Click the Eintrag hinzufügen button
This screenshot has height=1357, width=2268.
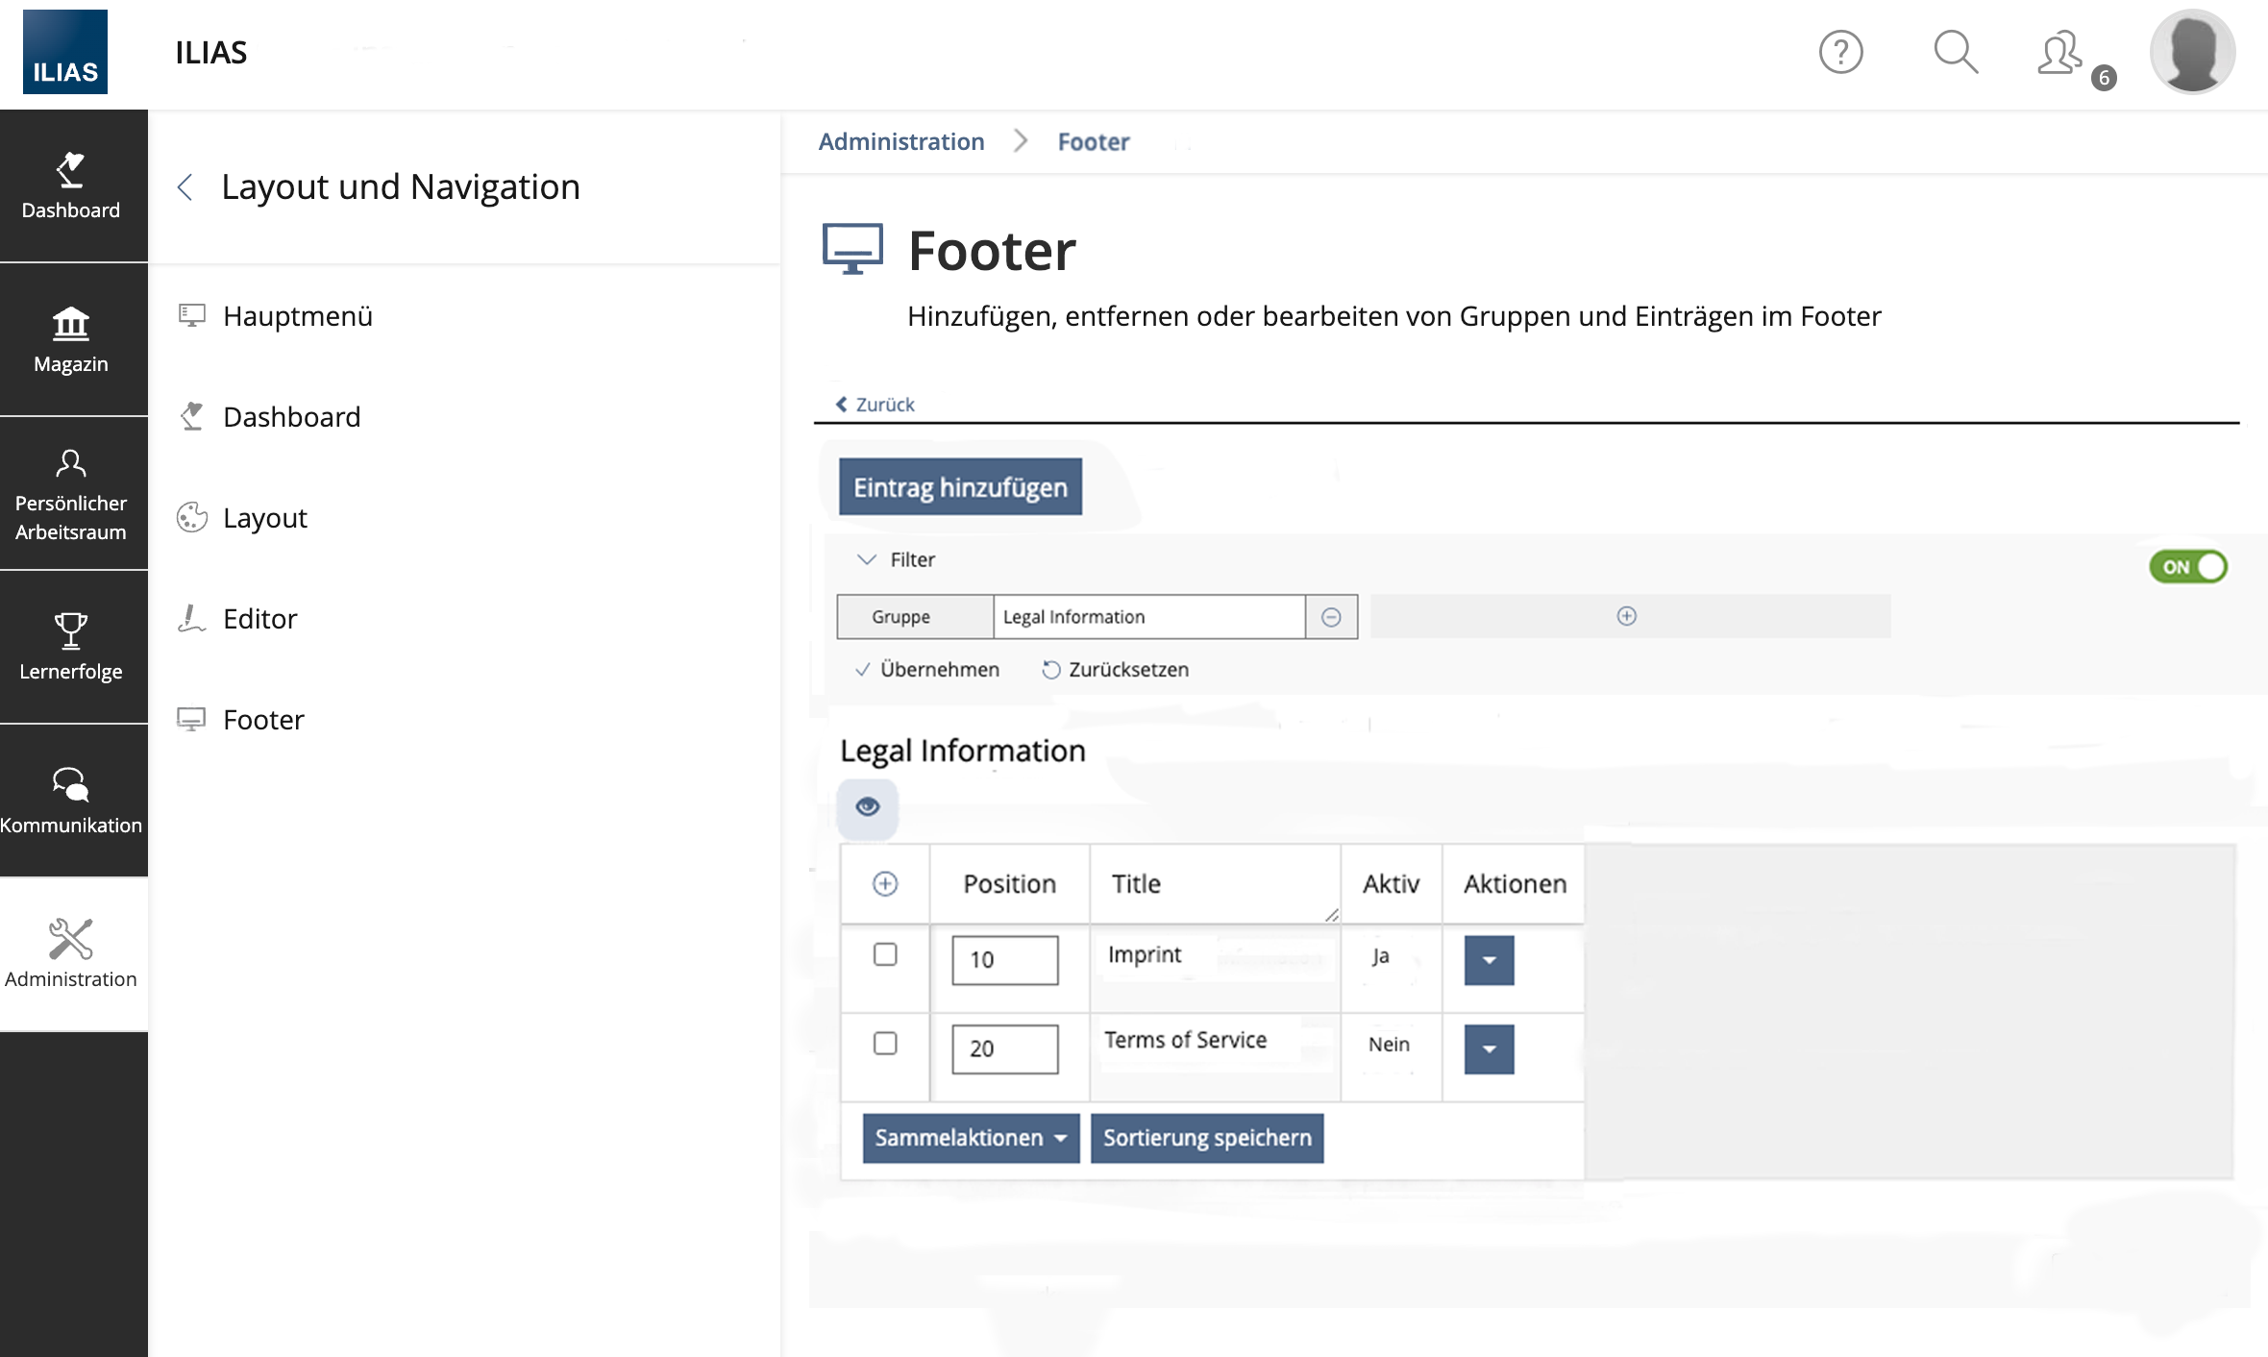click(x=960, y=487)
